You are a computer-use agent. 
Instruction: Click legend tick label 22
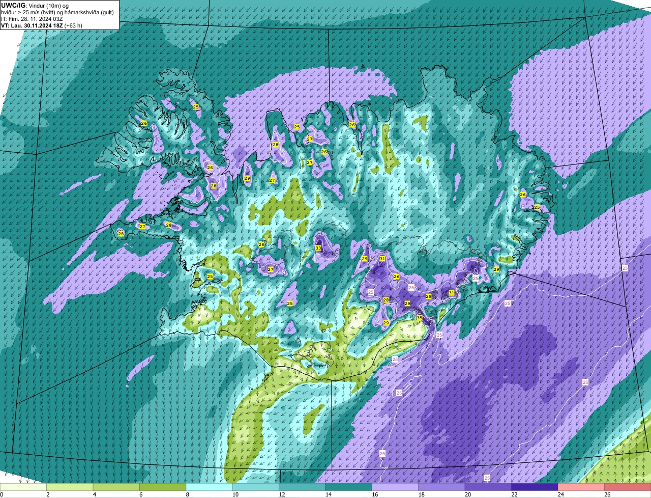pos(514,494)
